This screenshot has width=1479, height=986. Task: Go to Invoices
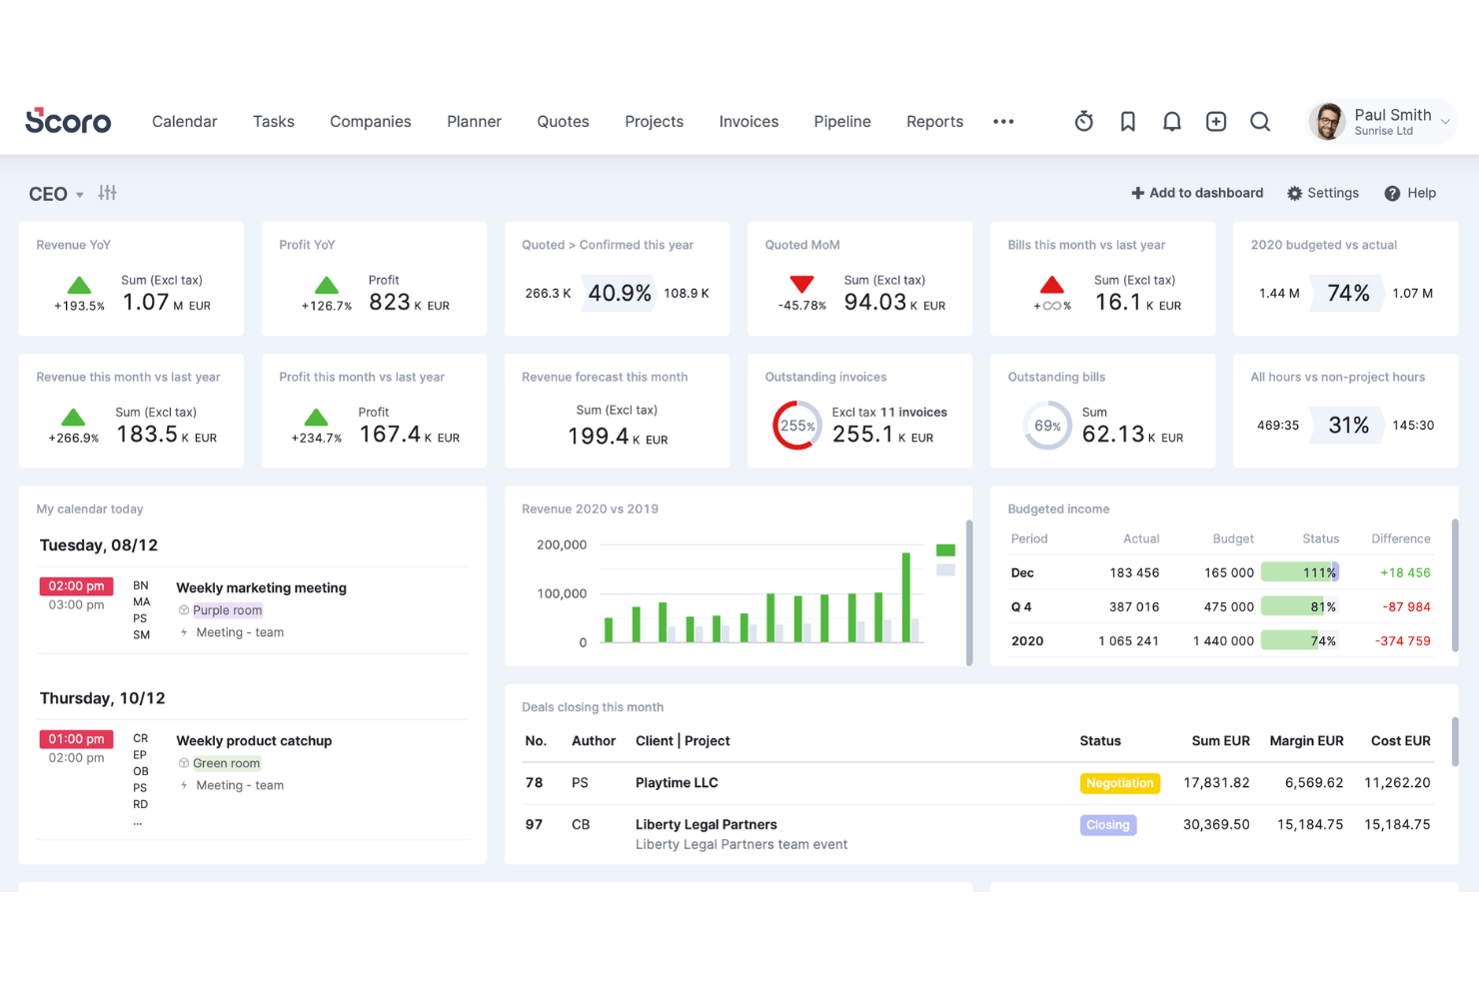[x=748, y=121]
